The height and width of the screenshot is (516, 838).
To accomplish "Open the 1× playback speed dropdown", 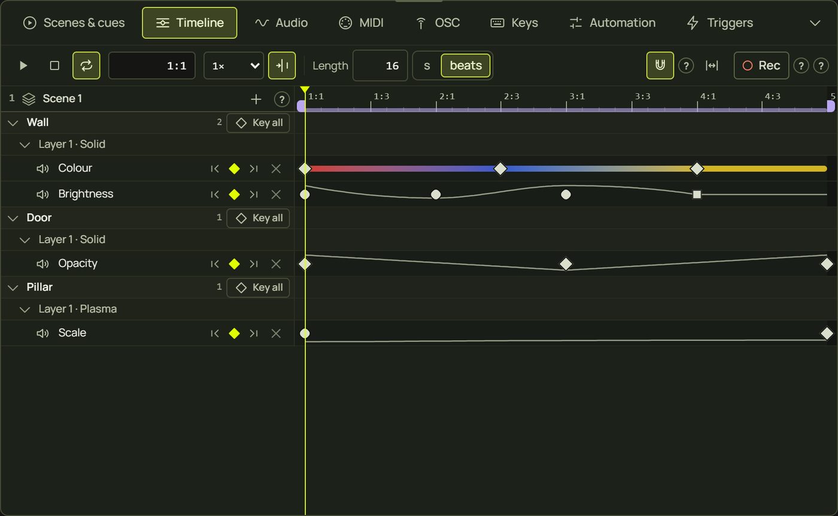I will click(234, 66).
